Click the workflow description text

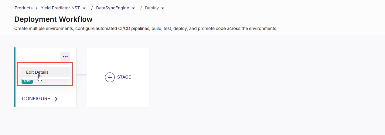[x=146, y=29]
